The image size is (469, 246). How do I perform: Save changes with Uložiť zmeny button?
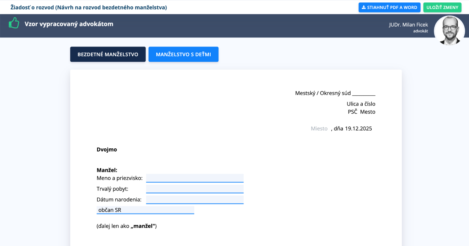(x=442, y=7)
